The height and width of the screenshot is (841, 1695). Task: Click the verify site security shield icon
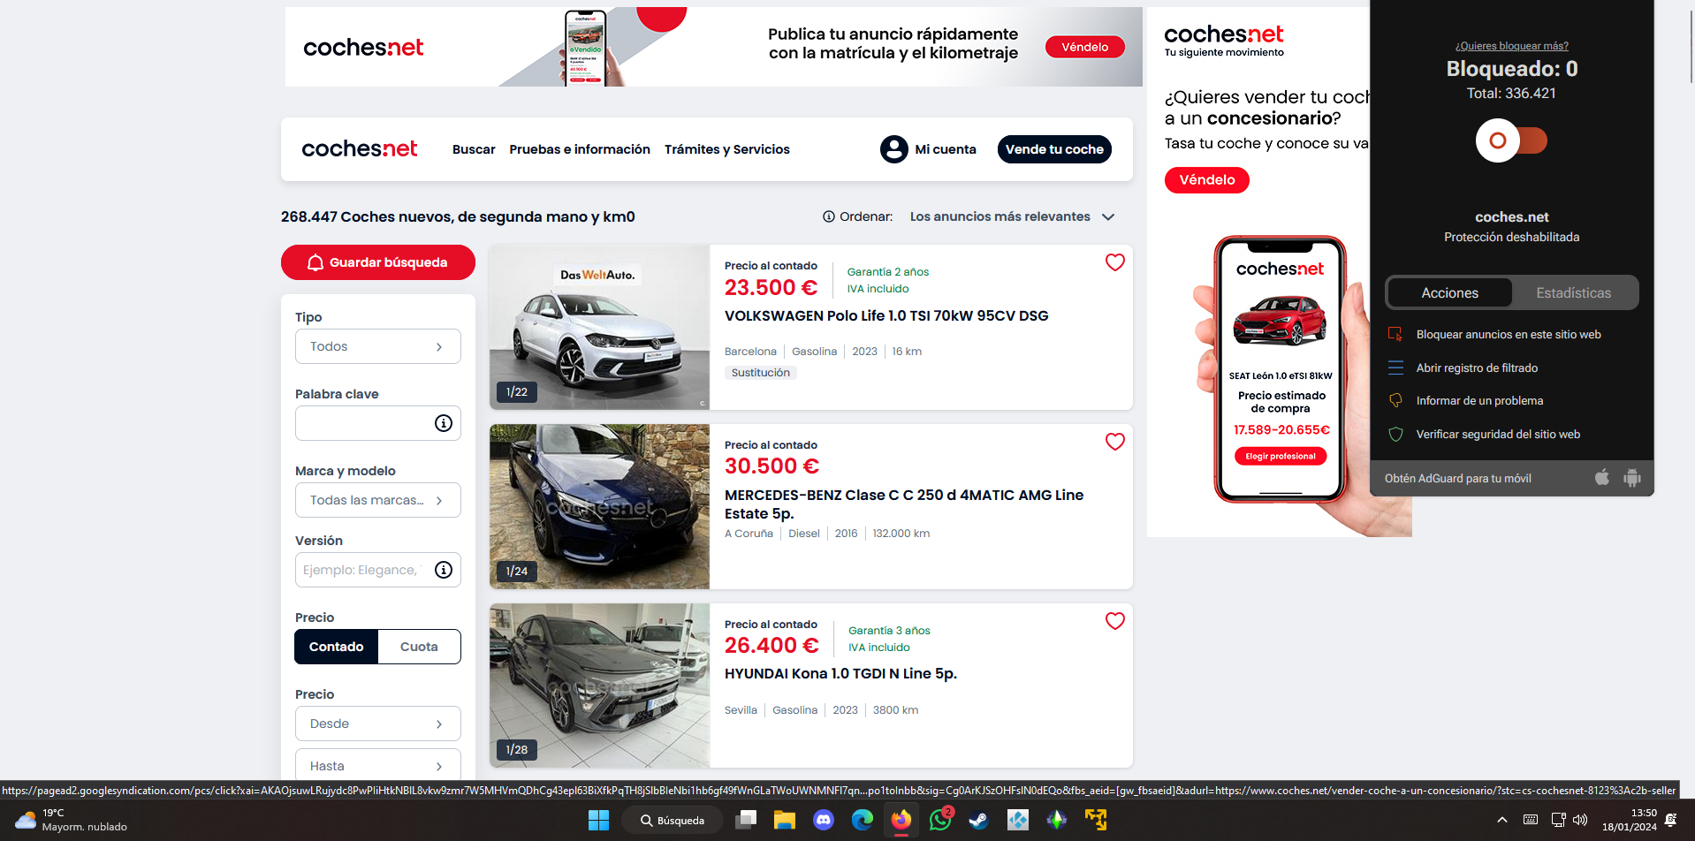[x=1396, y=434]
